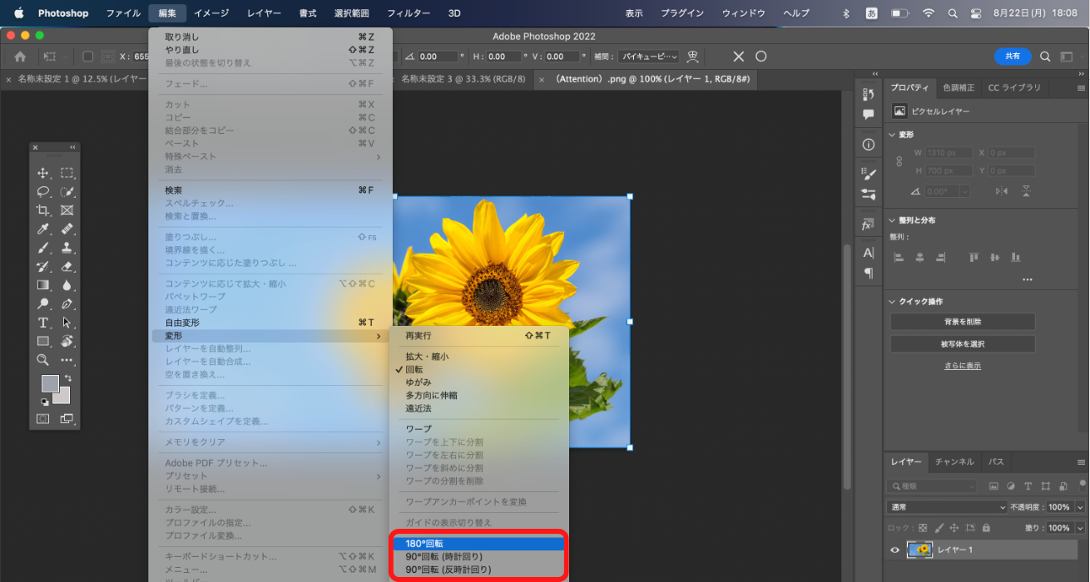Switch to the 色調補正 tab
1090x582 pixels.
pos(958,87)
